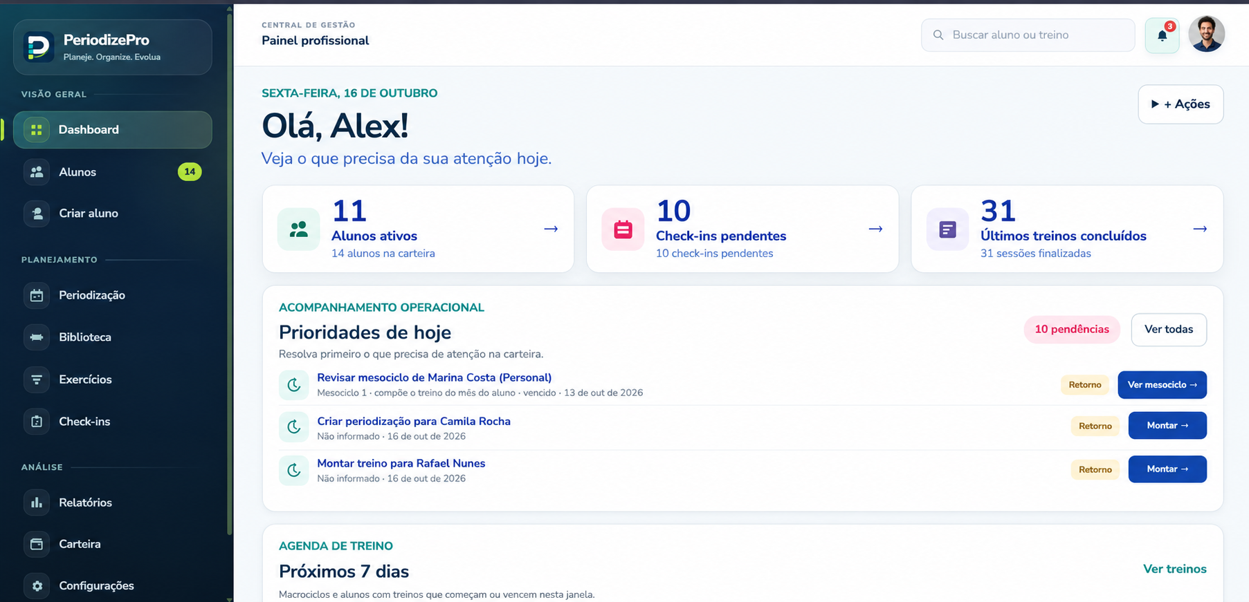Click the Criar aluno label in sidebar
This screenshot has width=1249, height=602.
(89, 214)
